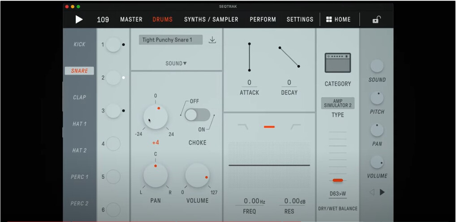
Task: Open the AMP SIMULATOR 2 type selector
Action: [x=338, y=103]
